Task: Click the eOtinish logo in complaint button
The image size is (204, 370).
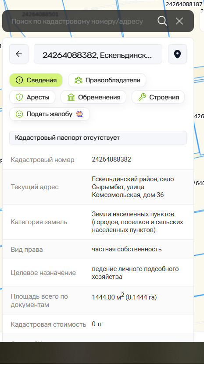Action: tap(79, 114)
